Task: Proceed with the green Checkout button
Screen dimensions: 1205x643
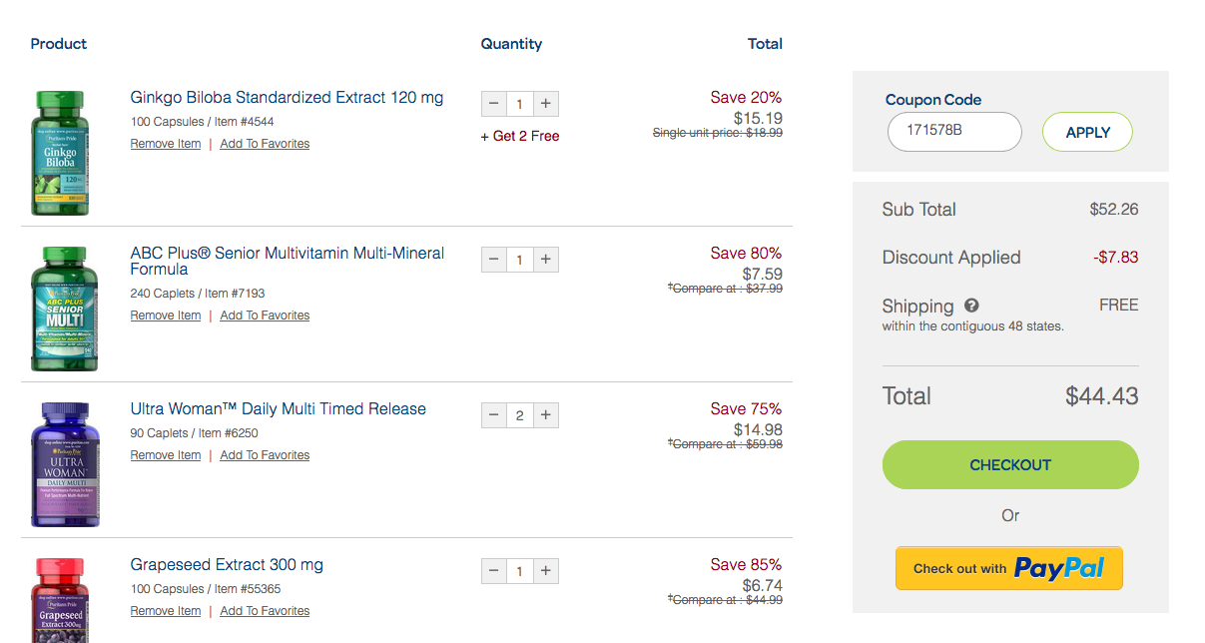Action: pos(1009,464)
